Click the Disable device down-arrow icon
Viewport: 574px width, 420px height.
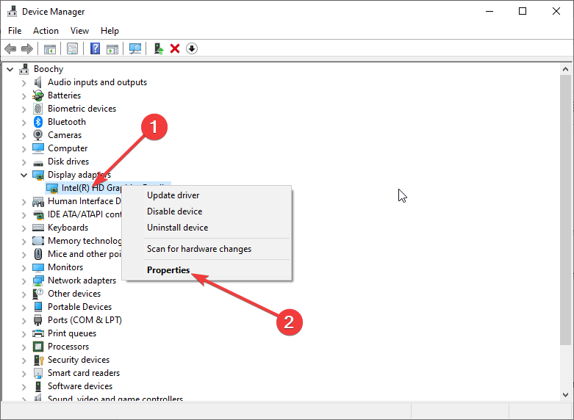point(192,48)
